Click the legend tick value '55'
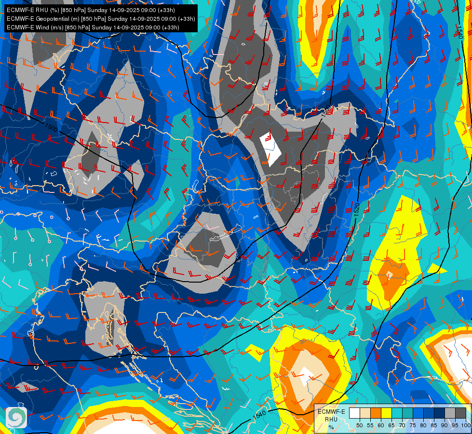Image resolution: width=472 pixels, height=434 pixels. (370, 425)
